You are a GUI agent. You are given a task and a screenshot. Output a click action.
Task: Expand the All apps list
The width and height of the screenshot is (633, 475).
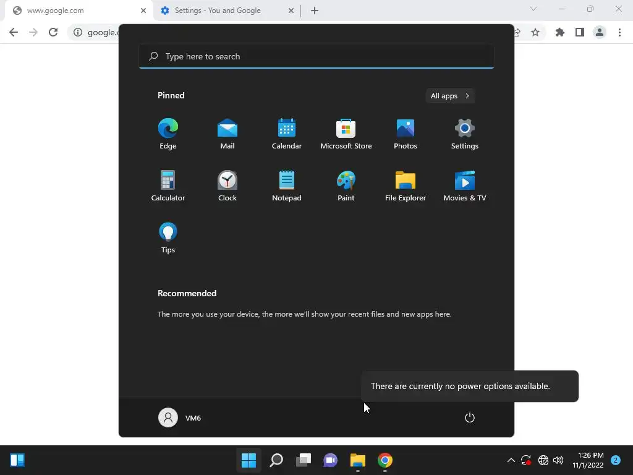coord(450,96)
